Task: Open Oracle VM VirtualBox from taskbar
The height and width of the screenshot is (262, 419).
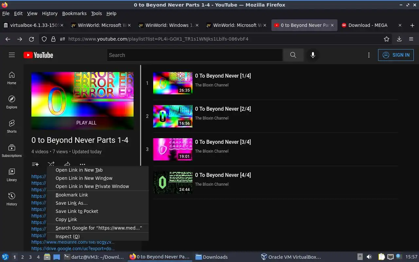Action: 291,257
